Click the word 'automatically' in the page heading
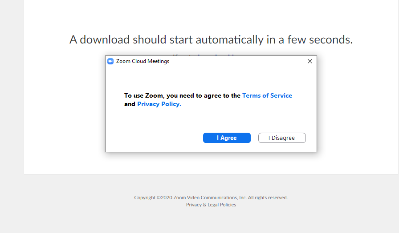This screenshot has width=399, height=233. coord(229,39)
